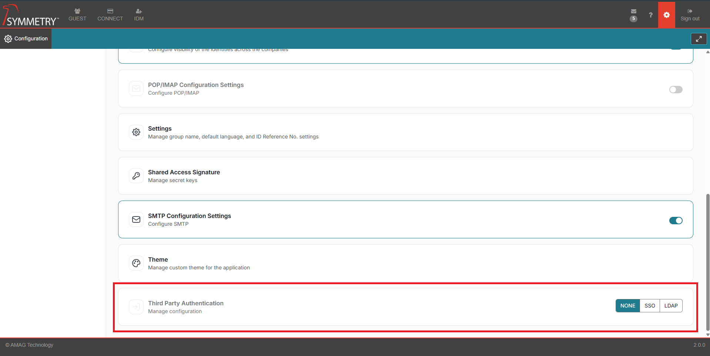Select LDAP authentication option

tap(671, 306)
